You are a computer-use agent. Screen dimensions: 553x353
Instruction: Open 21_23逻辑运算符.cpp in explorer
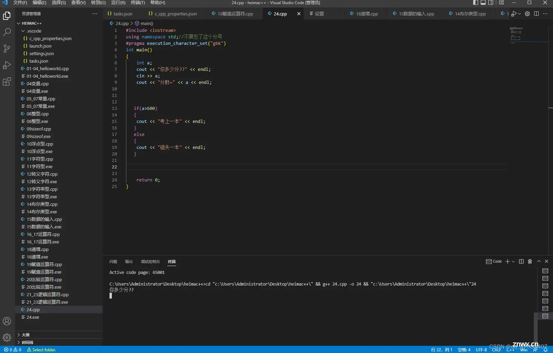pos(59,294)
